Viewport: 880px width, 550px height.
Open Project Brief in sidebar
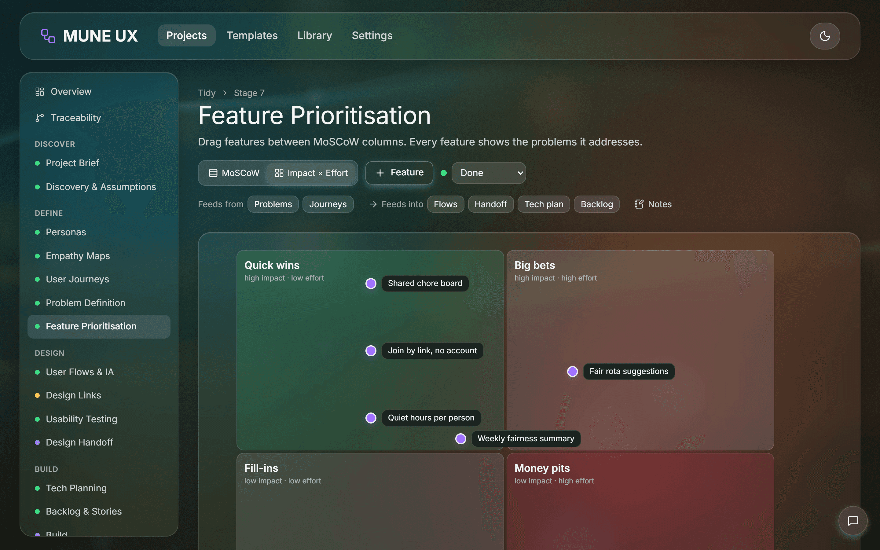(x=99, y=163)
